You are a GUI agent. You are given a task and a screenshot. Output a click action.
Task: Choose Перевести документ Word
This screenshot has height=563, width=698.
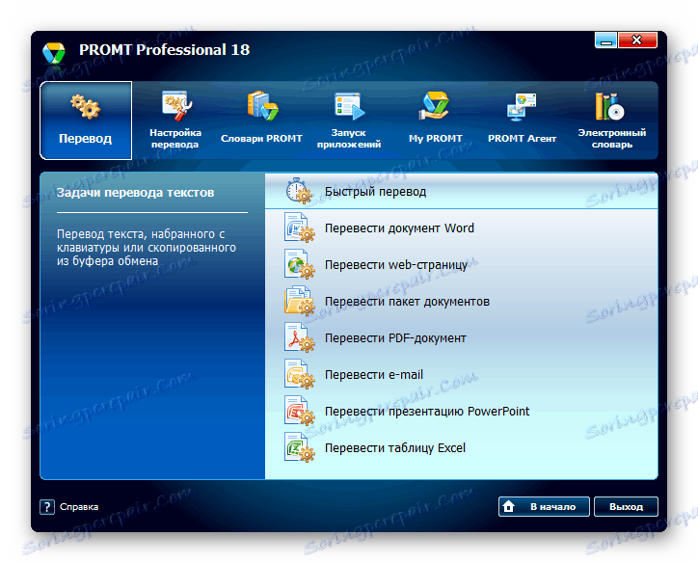point(461,228)
